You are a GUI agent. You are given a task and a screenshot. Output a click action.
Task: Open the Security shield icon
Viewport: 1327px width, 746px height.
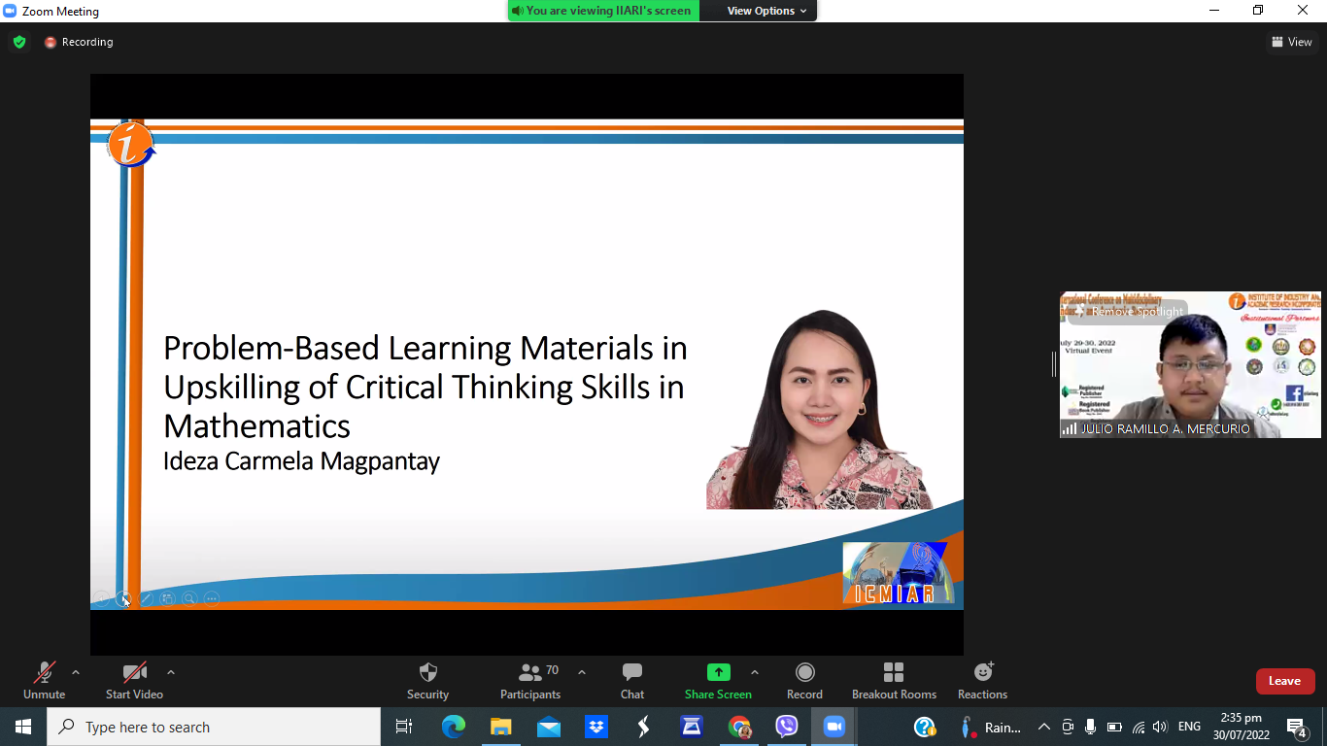(x=427, y=673)
